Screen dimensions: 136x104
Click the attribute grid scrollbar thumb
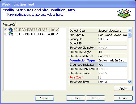pos(129,35)
